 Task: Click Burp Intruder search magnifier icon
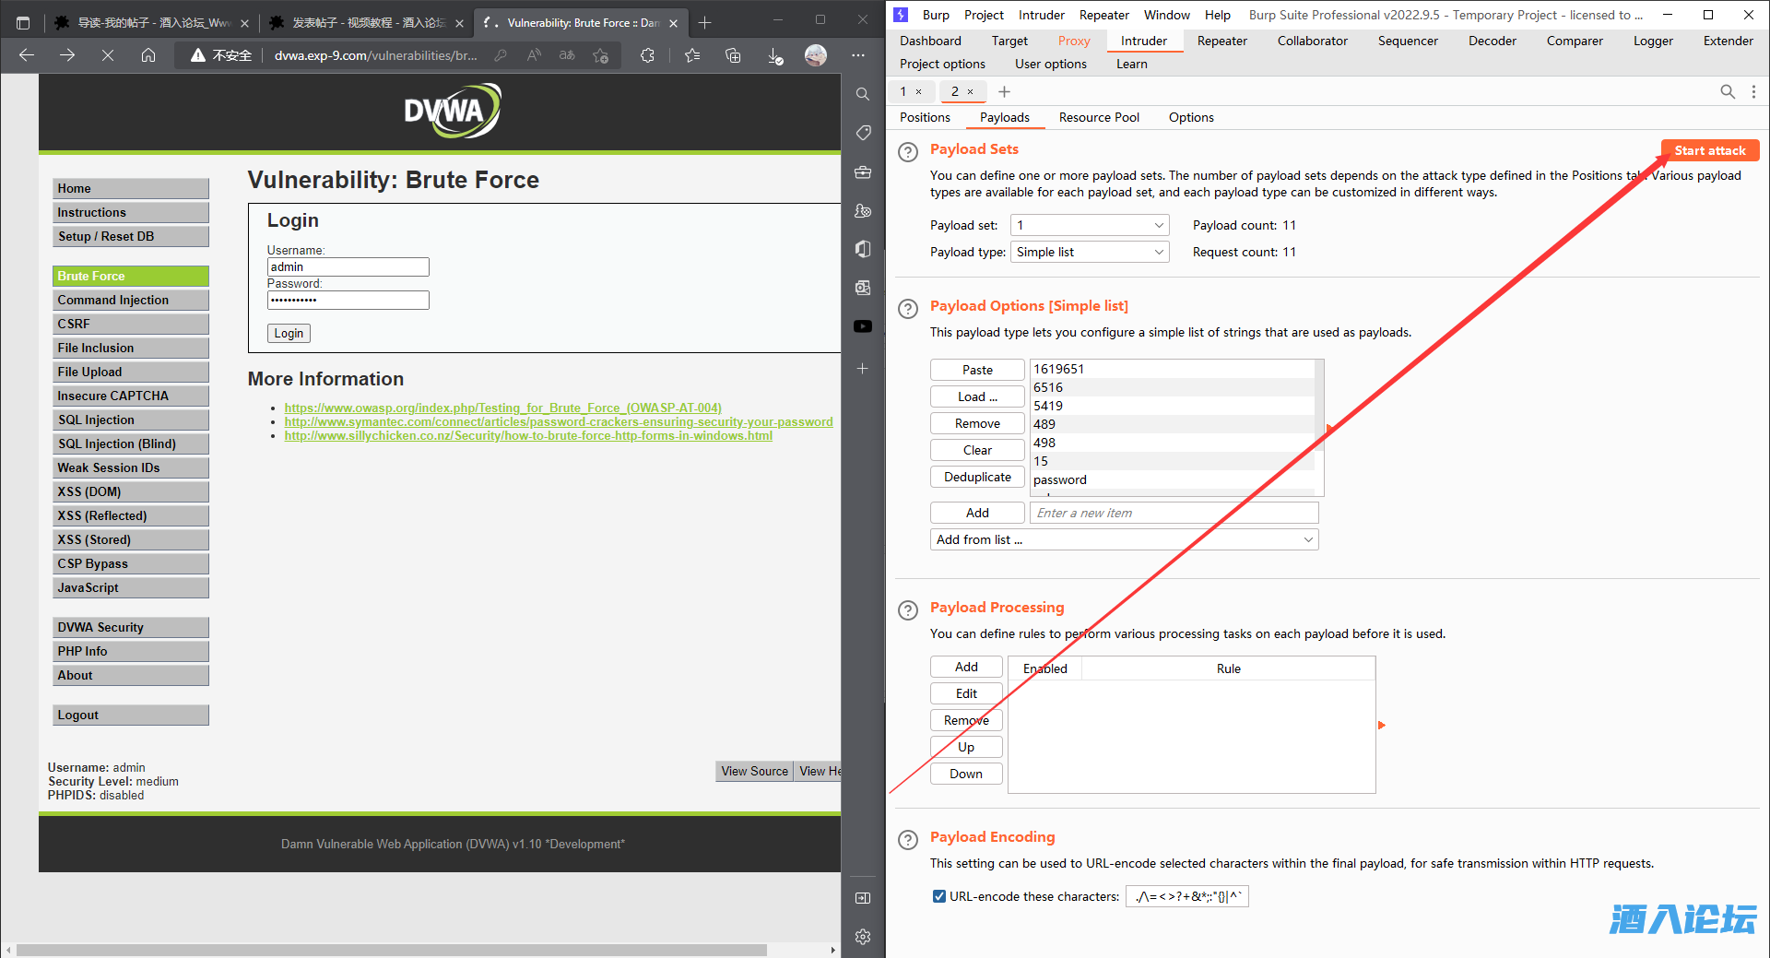click(x=1727, y=91)
